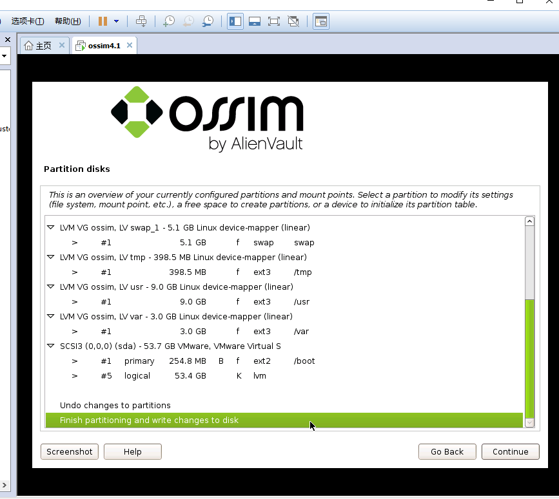The height and width of the screenshot is (499, 559).
Task: Click the home icon on 主页 tab
Action: pyautogui.click(x=29, y=46)
